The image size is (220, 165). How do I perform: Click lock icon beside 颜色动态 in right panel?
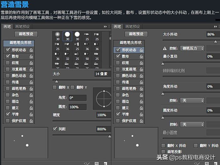click(x=141, y=76)
